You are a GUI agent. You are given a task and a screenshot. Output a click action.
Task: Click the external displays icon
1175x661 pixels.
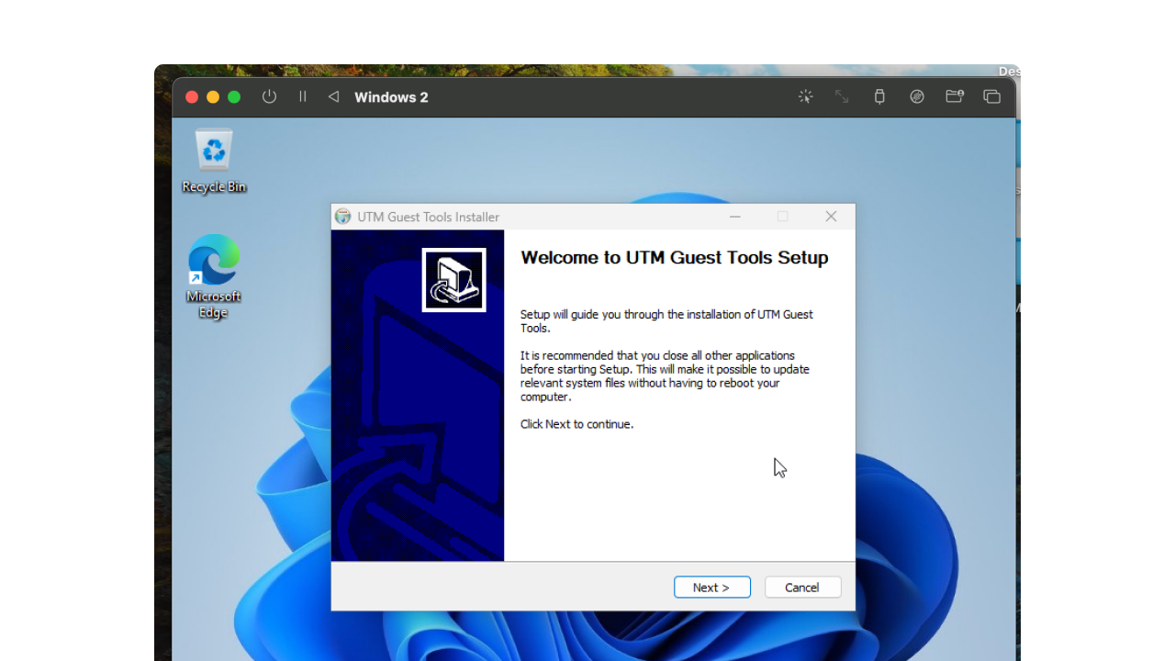click(x=992, y=96)
